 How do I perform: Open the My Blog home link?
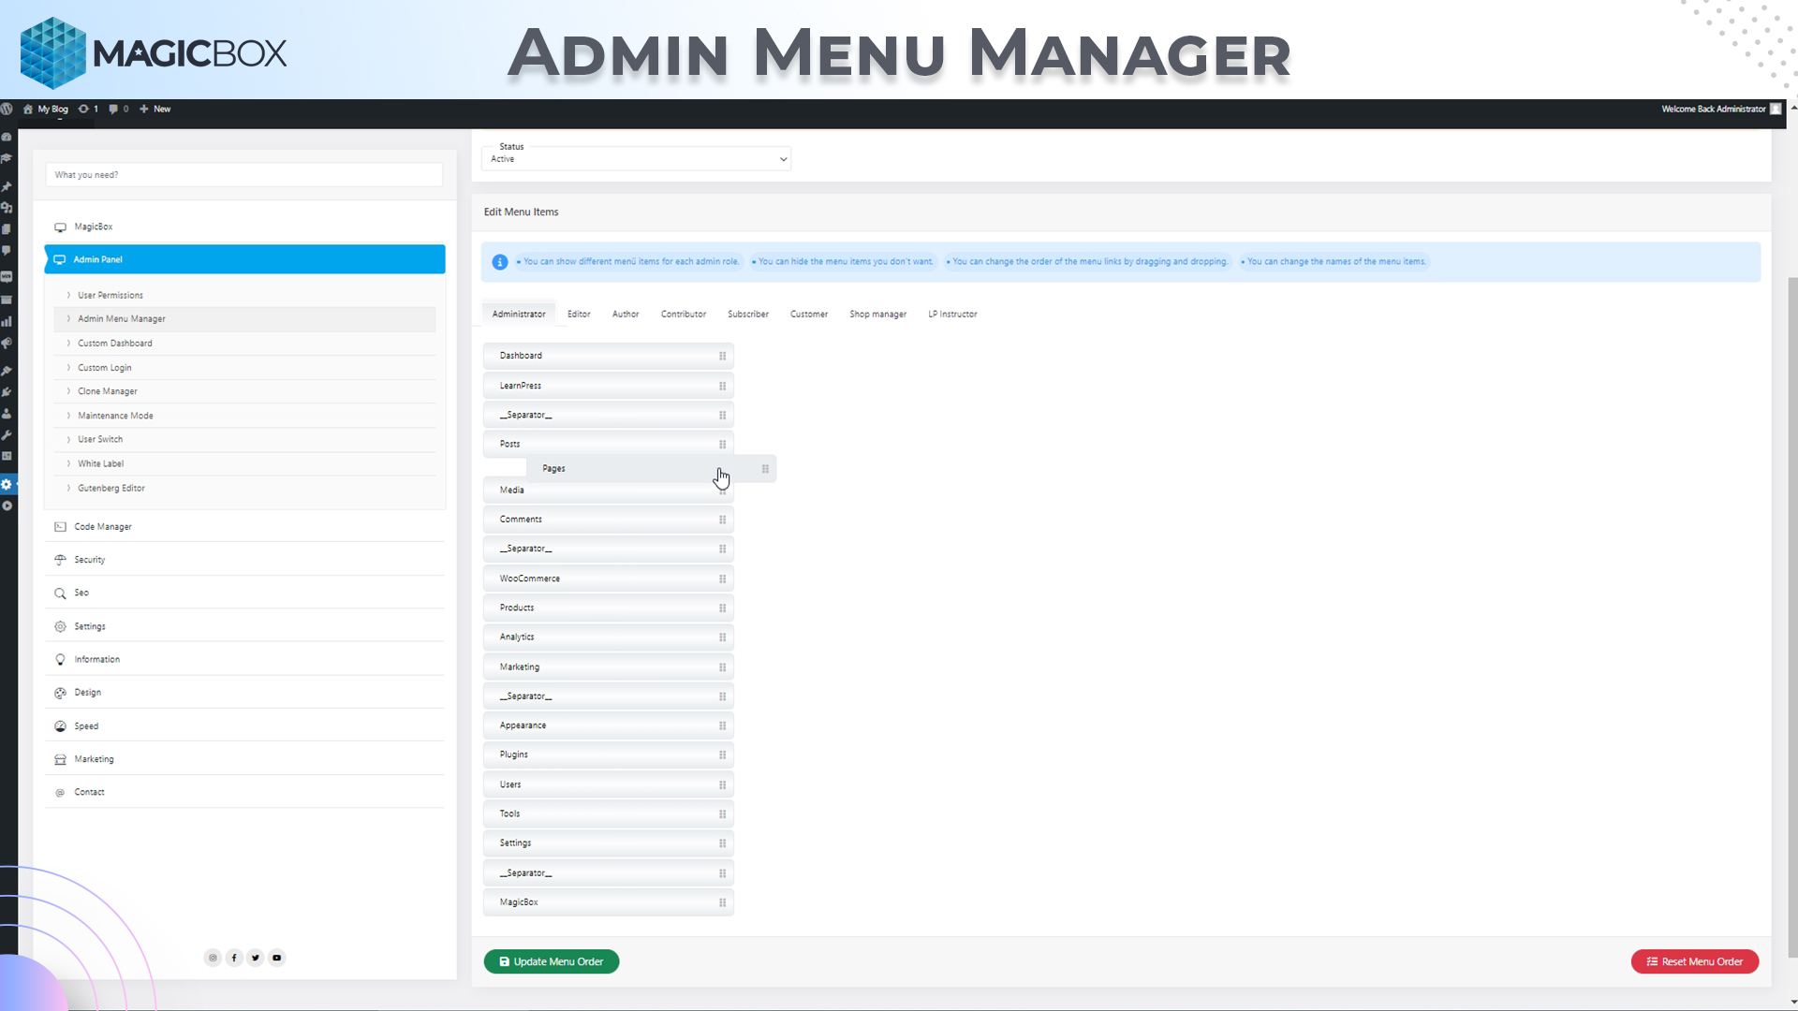(x=46, y=110)
